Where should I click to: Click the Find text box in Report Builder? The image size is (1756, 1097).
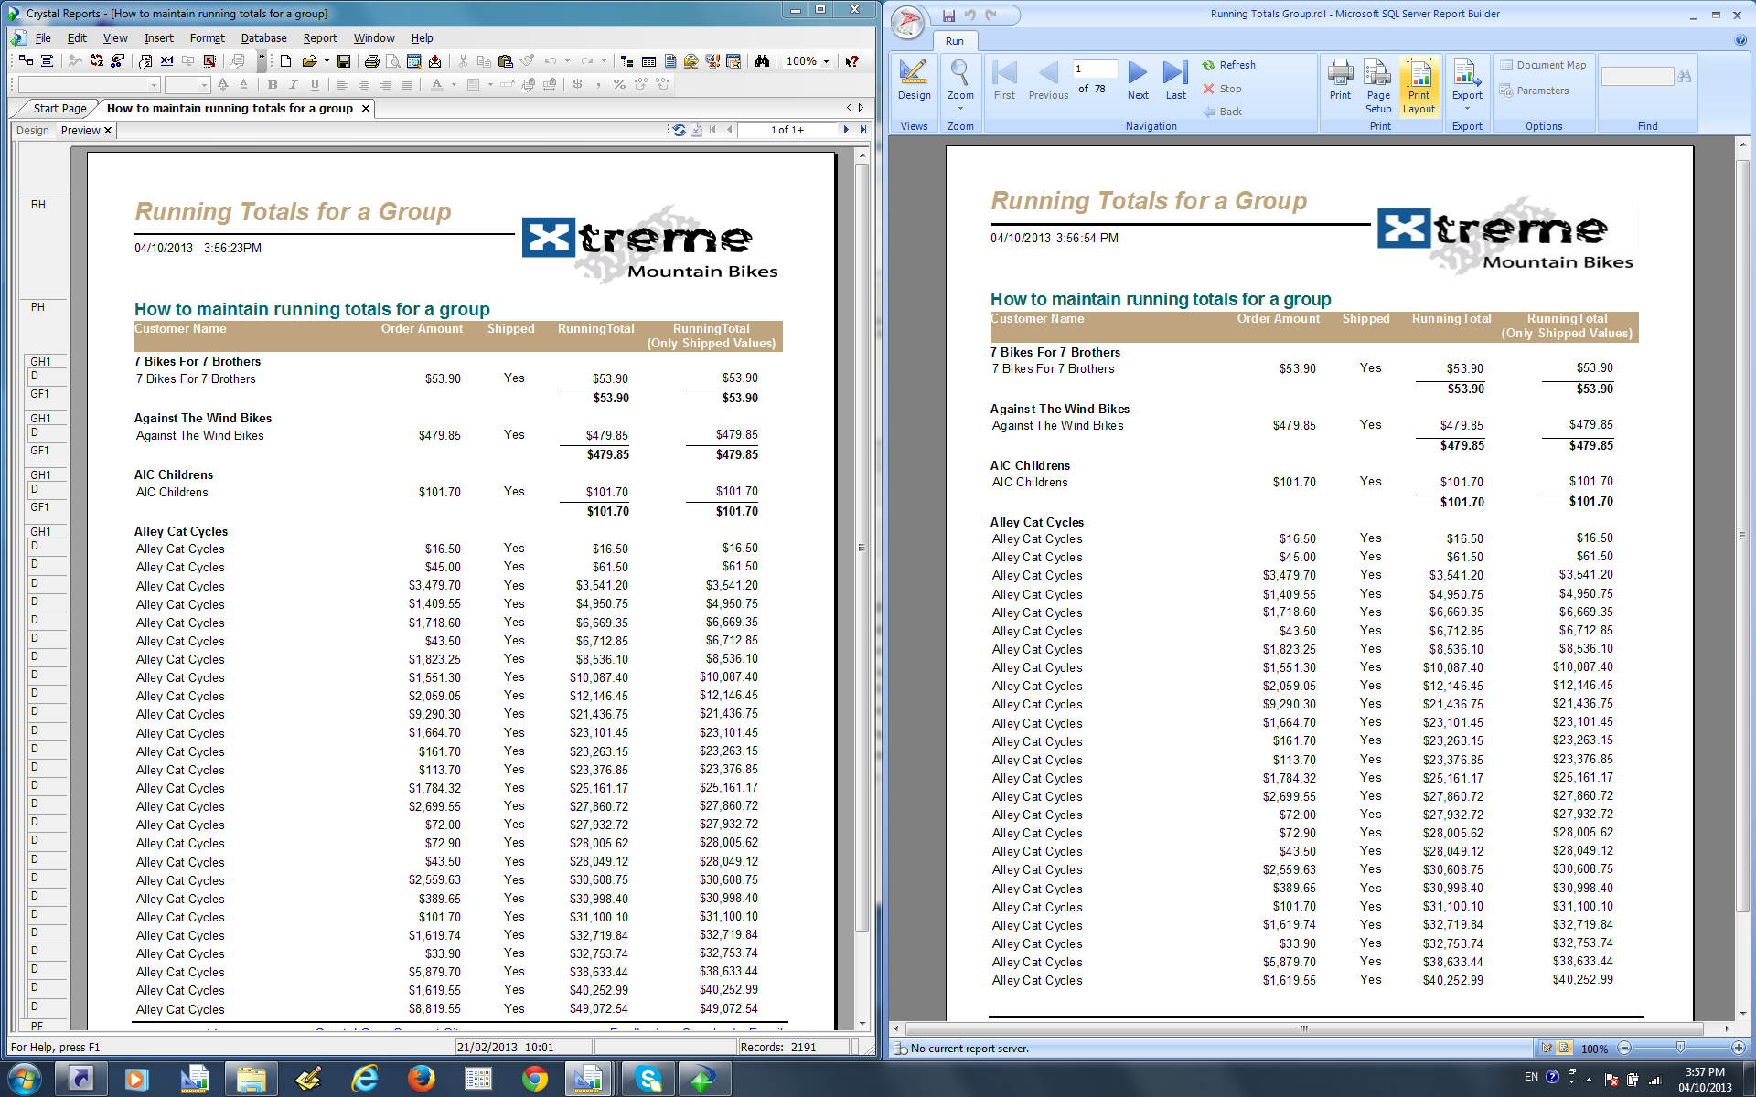1637,76
